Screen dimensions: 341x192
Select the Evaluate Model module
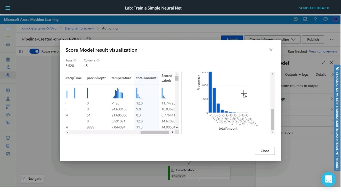point(199,173)
